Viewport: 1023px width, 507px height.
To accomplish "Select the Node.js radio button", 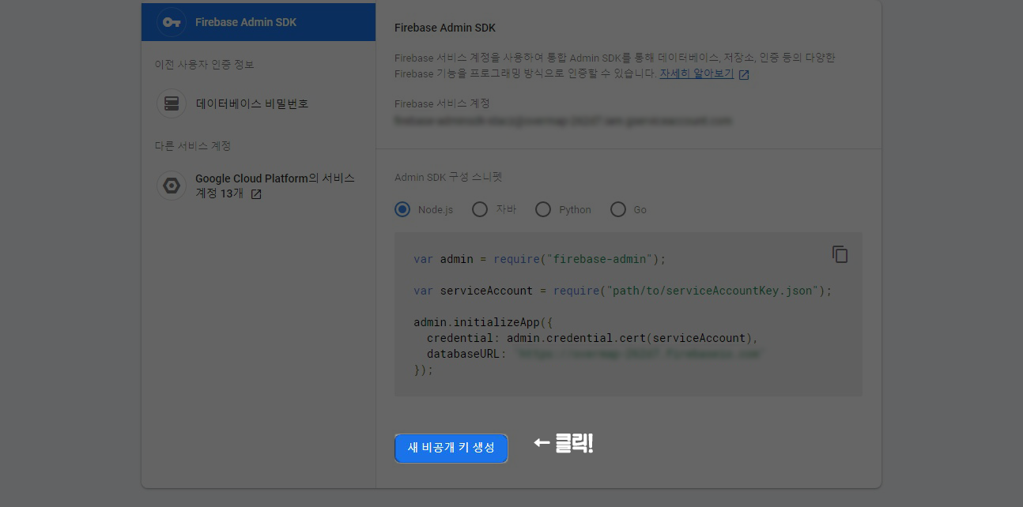I will [402, 209].
